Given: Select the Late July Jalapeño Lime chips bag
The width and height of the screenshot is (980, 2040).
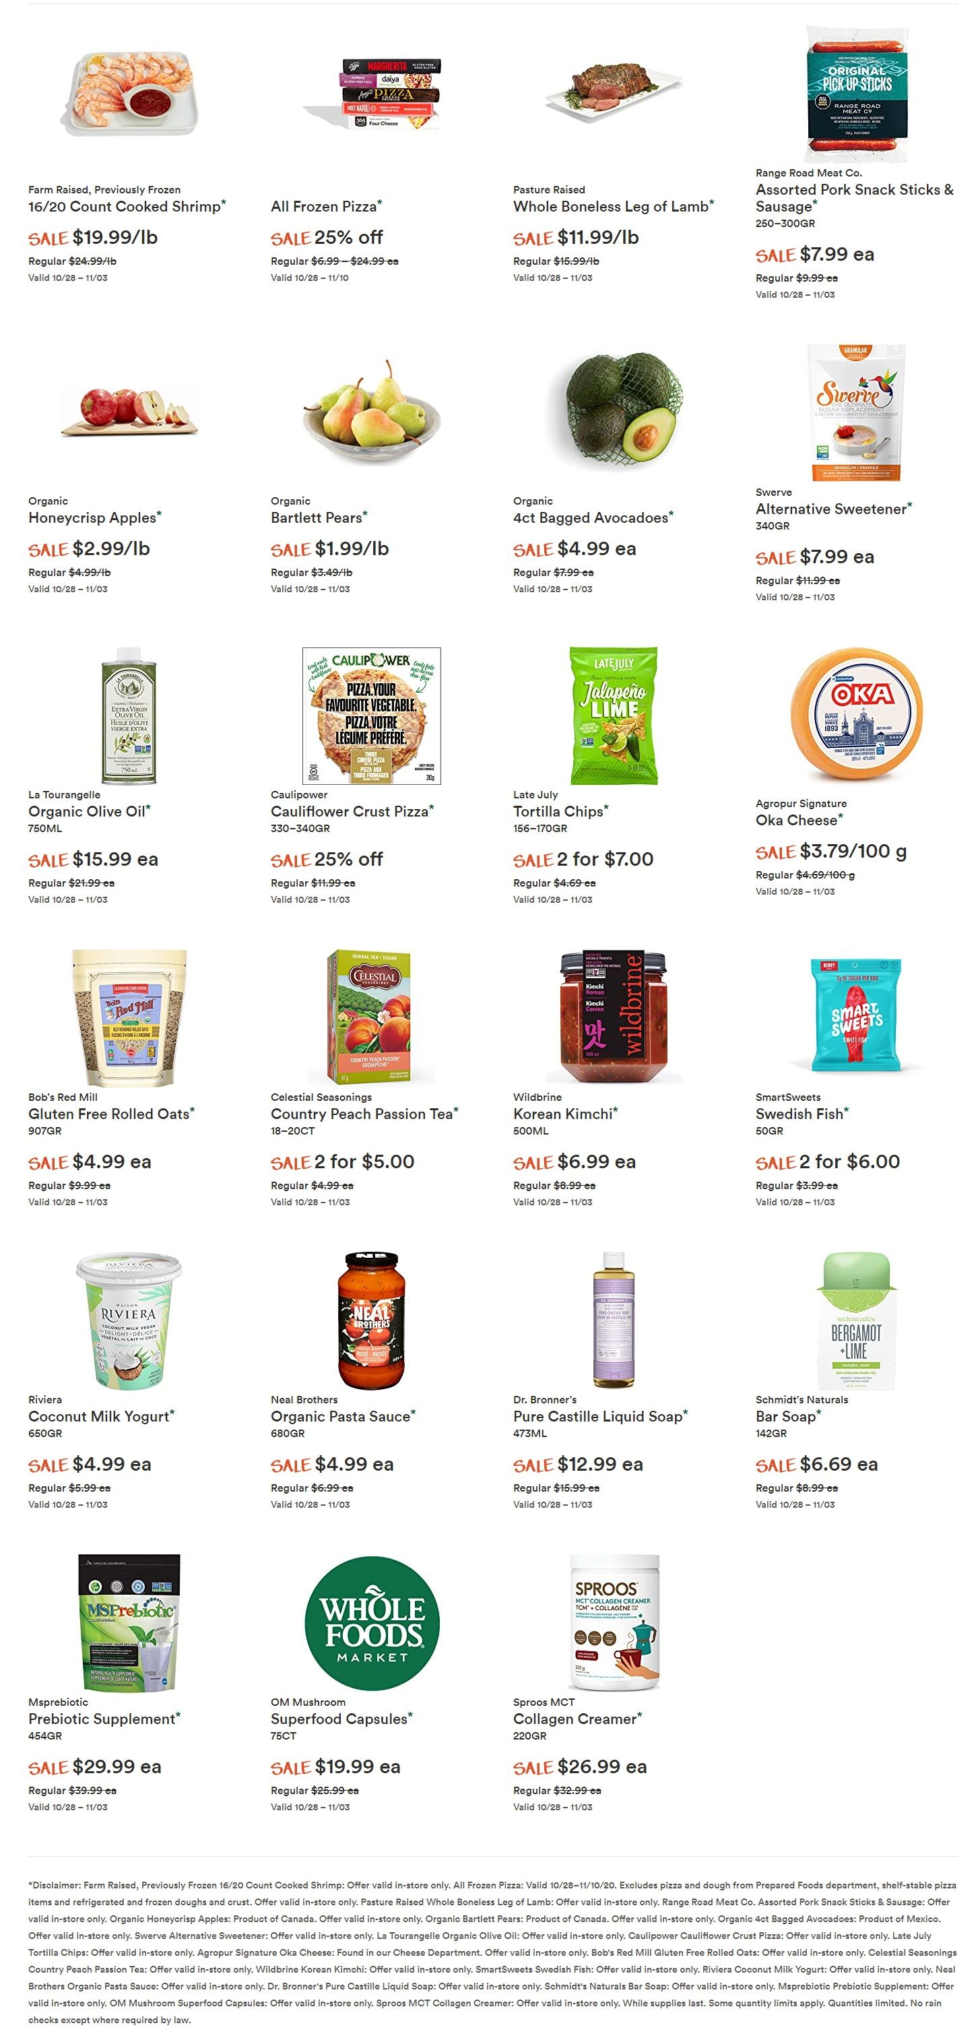Looking at the screenshot, I should [614, 716].
